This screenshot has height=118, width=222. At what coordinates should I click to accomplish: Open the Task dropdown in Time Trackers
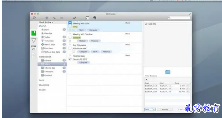150,109
